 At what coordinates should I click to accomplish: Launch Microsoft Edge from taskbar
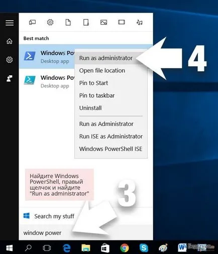[x=66, y=248]
